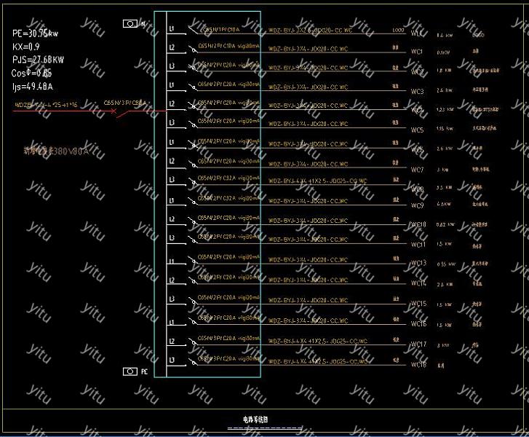Click the drawing title text at bottom
529x437 pixels.
pyautogui.click(x=255, y=420)
